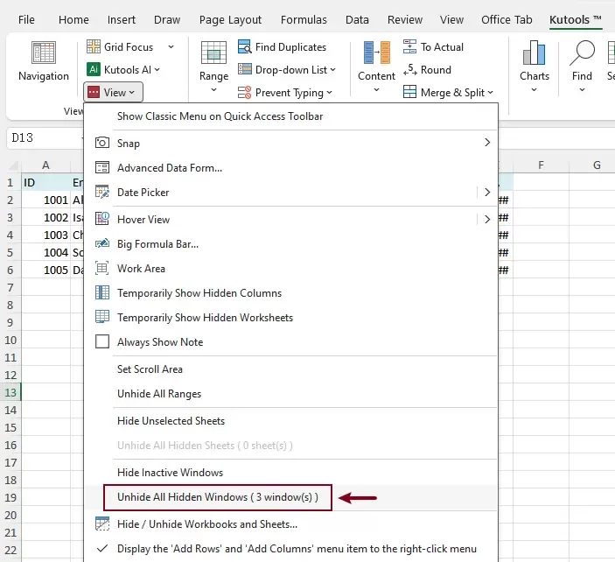Screen dimensions: 615x562
Task: Open the Kutools AI icon
Action: (x=94, y=70)
